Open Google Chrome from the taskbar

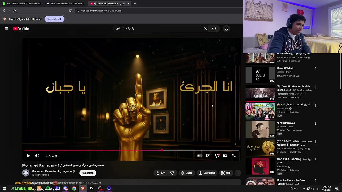click(74, 189)
